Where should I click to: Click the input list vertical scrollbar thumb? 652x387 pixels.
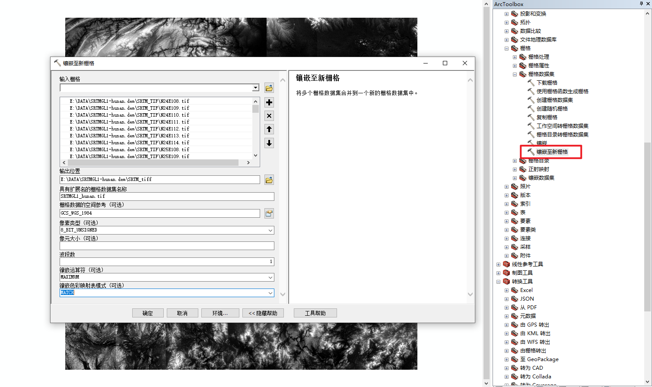pos(256,108)
